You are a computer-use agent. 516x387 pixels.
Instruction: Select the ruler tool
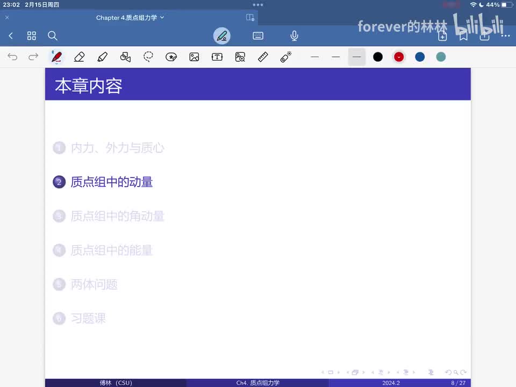(x=263, y=57)
